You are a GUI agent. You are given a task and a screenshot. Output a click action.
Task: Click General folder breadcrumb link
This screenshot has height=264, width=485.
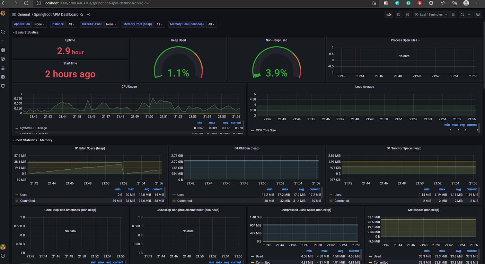coord(24,15)
